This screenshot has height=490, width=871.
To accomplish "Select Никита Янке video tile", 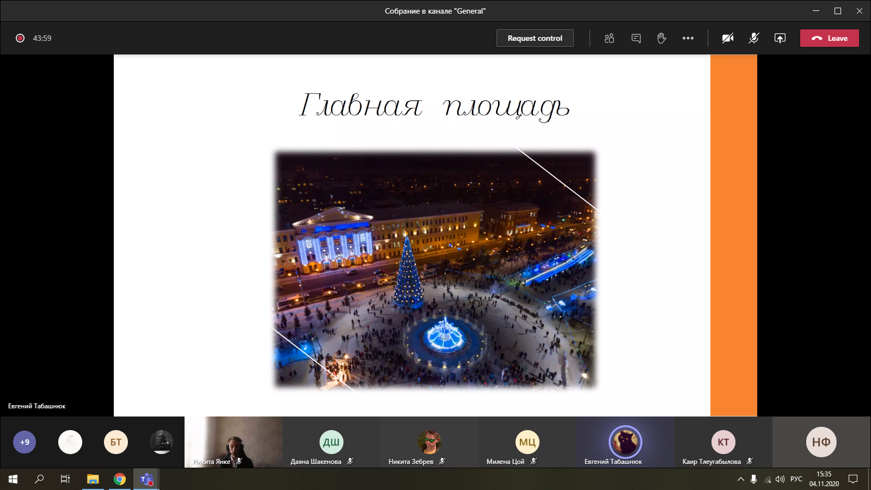I will 234,442.
